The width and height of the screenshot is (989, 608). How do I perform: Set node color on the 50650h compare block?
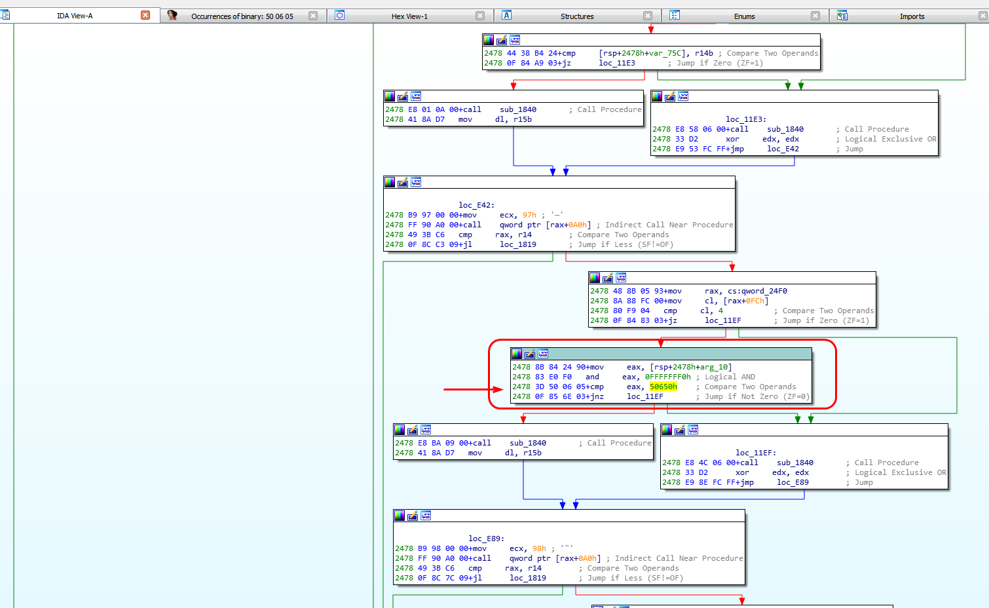click(517, 354)
